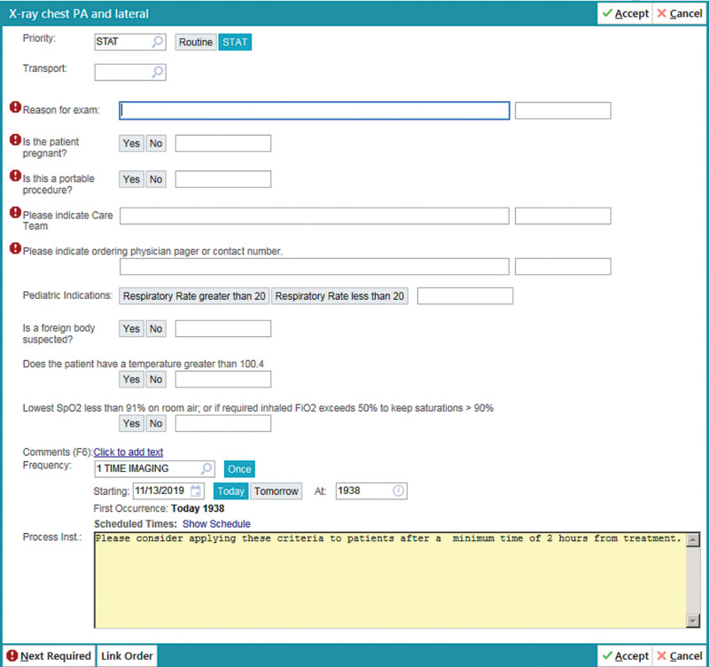Click Cancel button at bottom right
The height and width of the screenshot is (667, 709).
[x=680, y=655]
